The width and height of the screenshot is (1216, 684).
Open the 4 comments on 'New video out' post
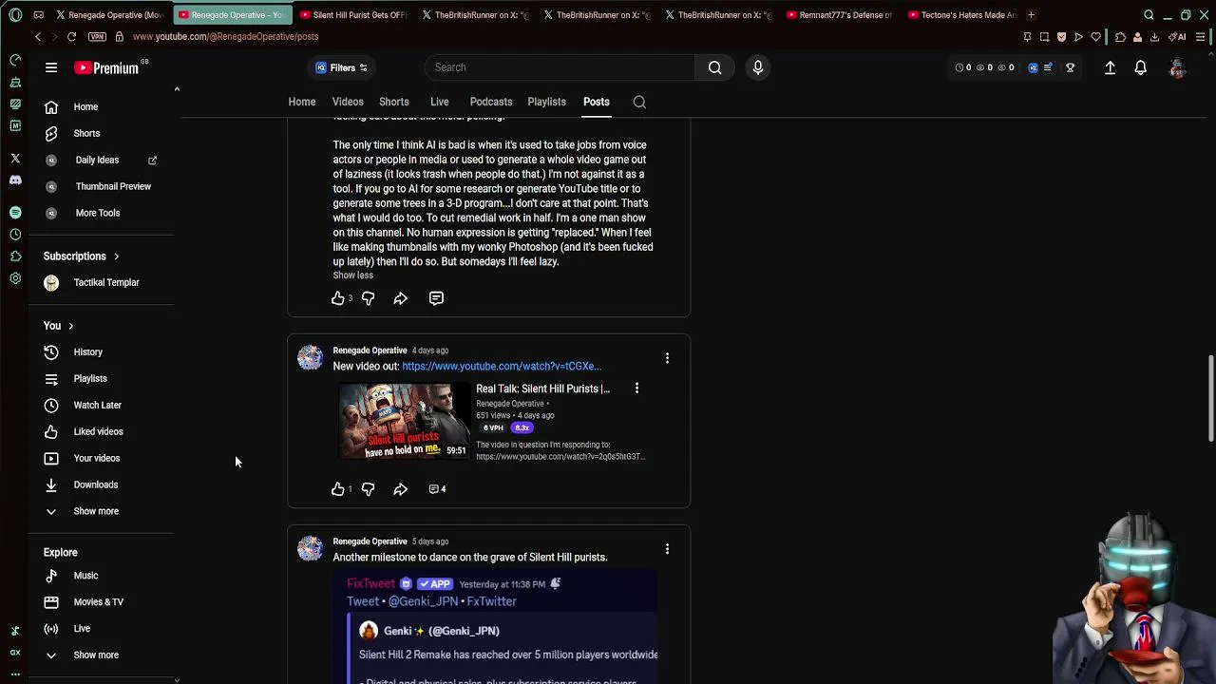437,489
